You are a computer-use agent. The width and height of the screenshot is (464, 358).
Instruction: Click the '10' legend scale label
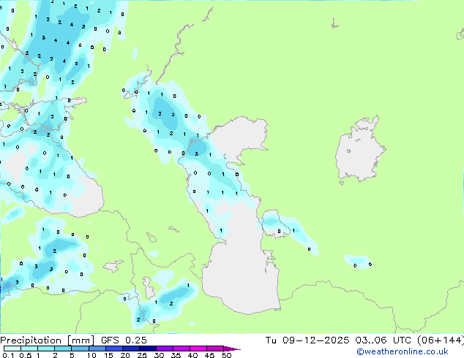pos(91,355)
